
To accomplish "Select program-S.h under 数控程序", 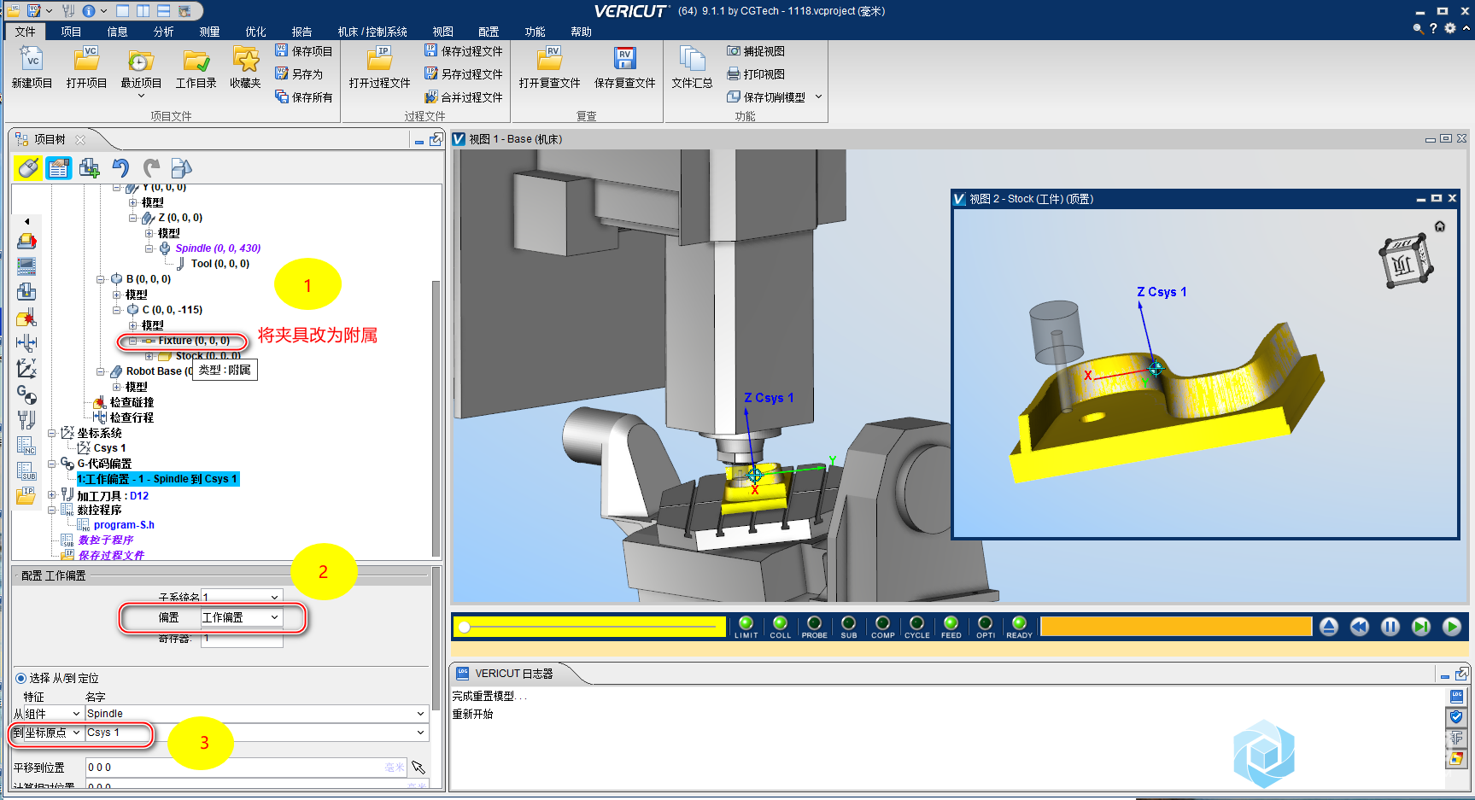I will [x=124, y=525].
